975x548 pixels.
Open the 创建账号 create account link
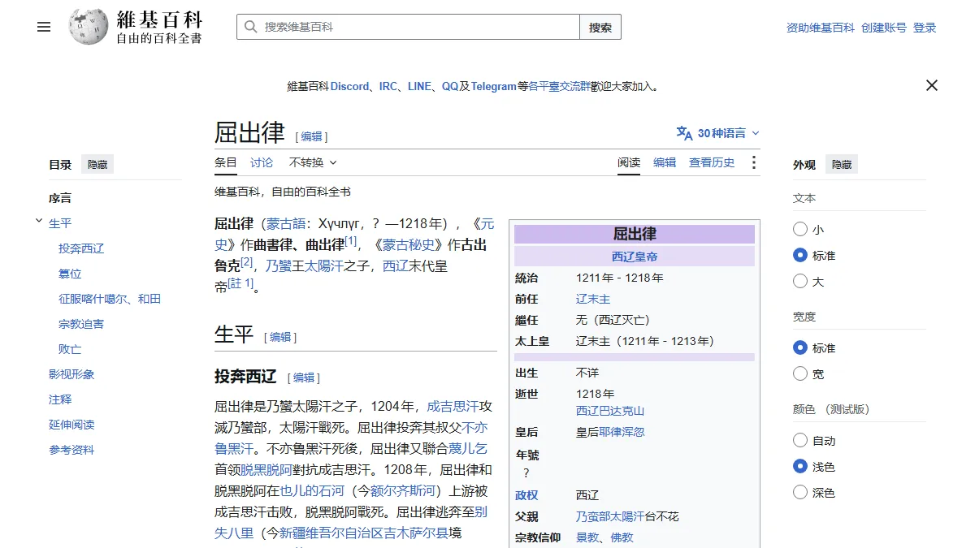click(x=884, y=28)
